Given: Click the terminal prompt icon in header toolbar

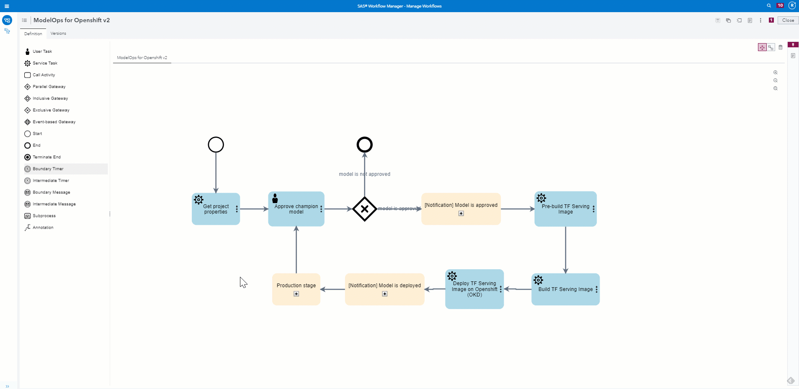Looking at the screenshot, I should pyautogui.click(x=739, y=21).
